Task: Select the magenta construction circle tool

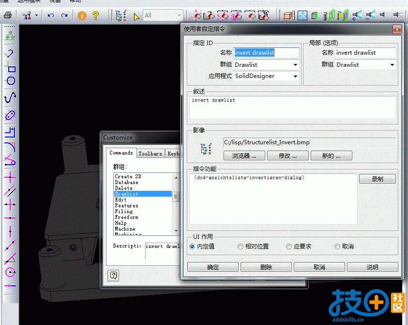Action: (10, 272)
